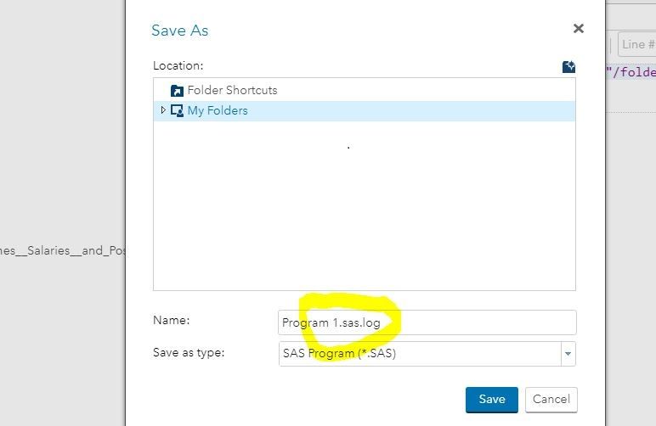Select Folder Shortcuts in location list
The image size is (656, 426).
tap(232, 90)
